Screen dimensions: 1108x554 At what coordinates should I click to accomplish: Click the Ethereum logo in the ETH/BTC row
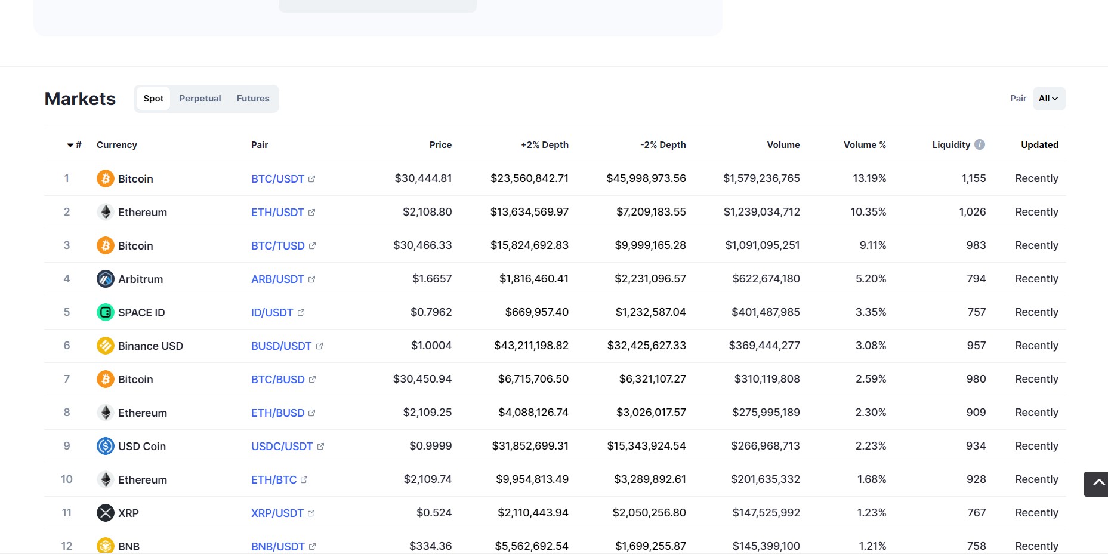point(106,479)
